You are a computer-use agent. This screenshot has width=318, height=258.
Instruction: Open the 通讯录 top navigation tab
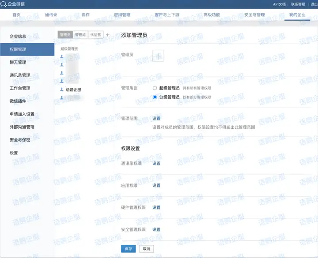51,15
